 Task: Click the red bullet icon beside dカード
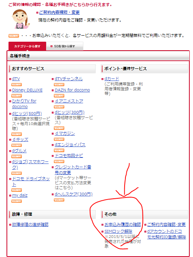[102, 79]
